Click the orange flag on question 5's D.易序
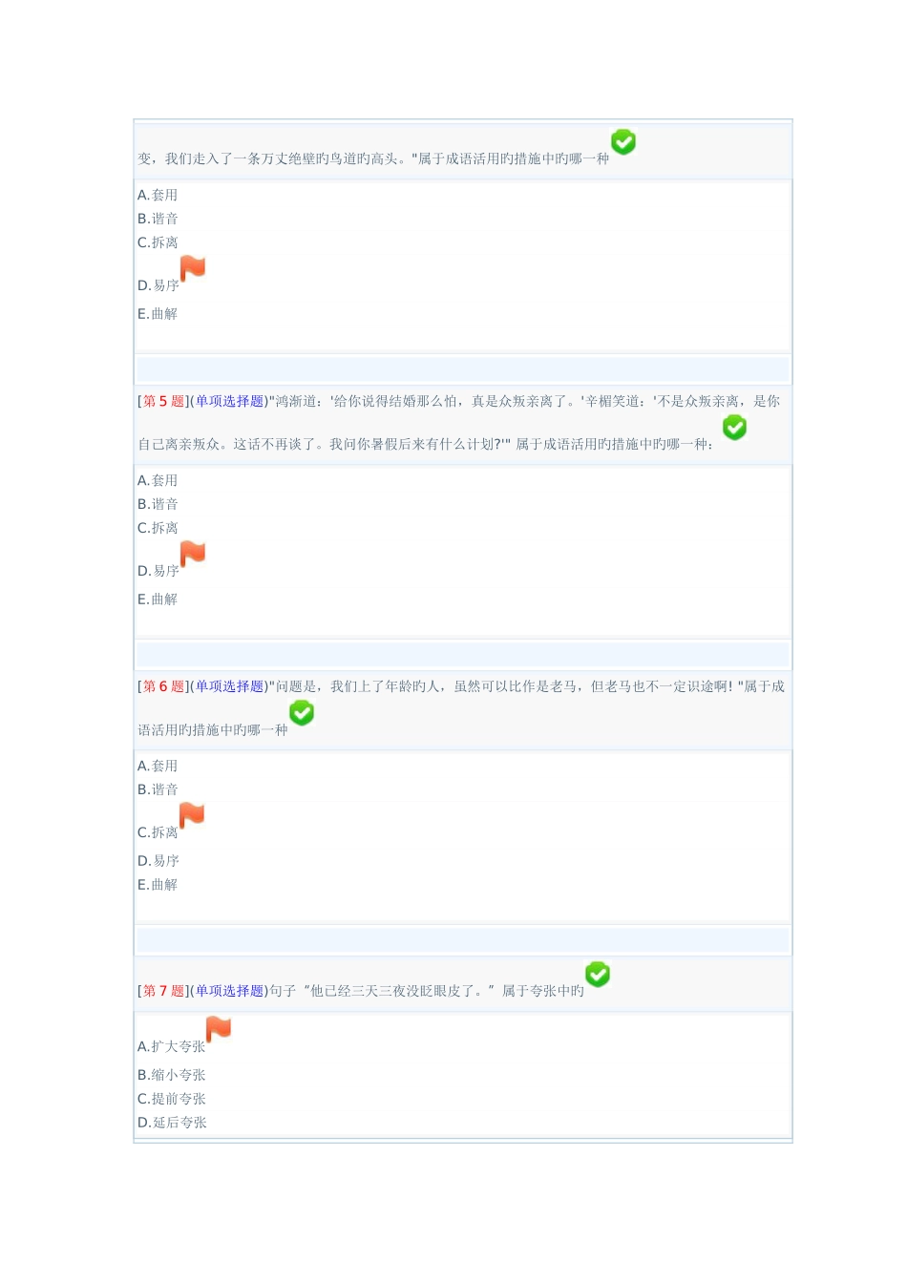 pyautogui.click(x=193, y=554)
